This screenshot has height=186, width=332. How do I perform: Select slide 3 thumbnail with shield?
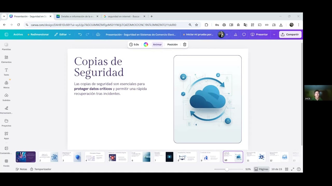coord(72,157)
